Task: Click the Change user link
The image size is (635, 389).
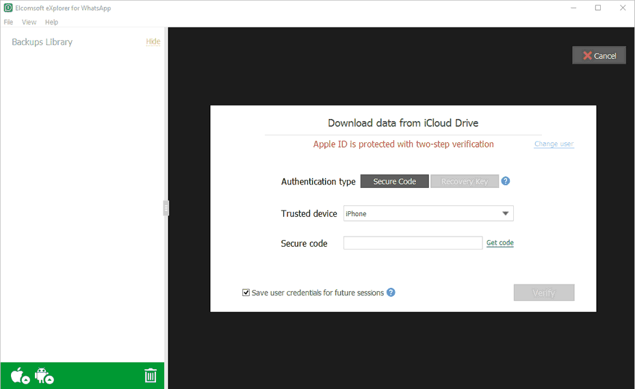Action: 554,144
